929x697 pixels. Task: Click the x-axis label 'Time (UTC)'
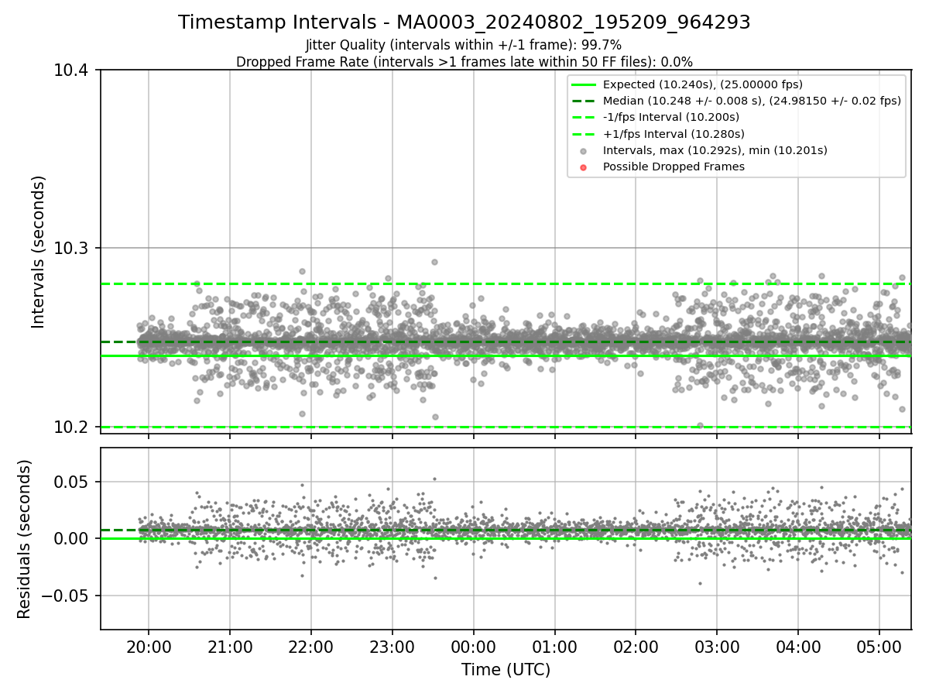coord(506,670)
